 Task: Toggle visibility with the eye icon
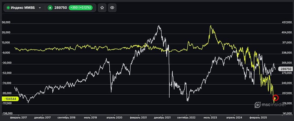[112, 8]
